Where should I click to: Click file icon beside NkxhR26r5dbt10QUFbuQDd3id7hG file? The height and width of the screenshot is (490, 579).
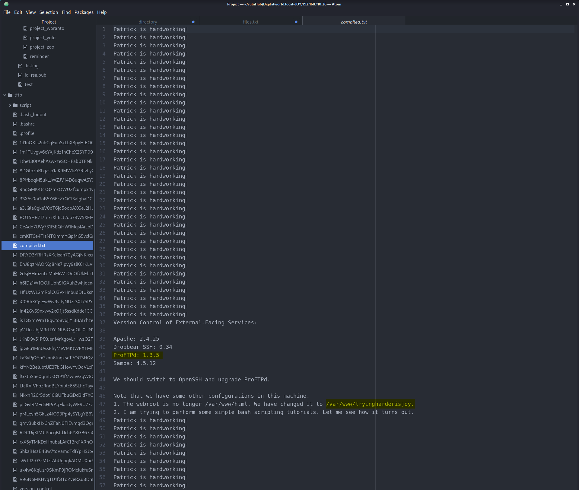click(x=15, y=395)
